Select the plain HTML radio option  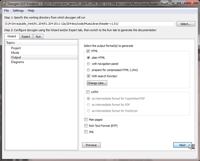click(x=88, y=58)
